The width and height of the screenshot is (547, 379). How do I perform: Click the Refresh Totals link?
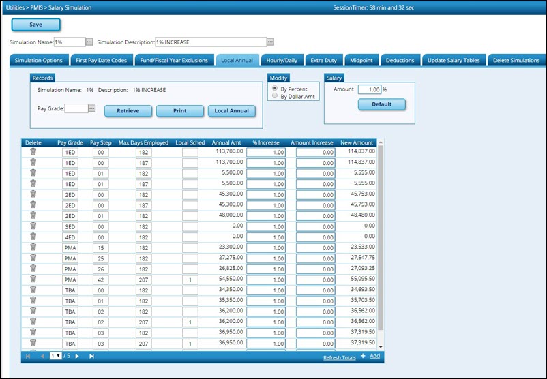pyautogui.click(x=340, y=357)
